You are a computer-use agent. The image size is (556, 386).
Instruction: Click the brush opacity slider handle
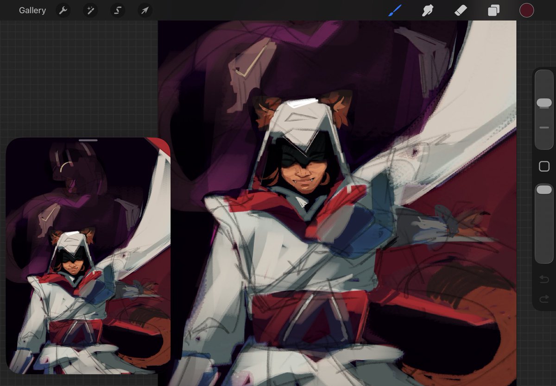tap(544, 190)
